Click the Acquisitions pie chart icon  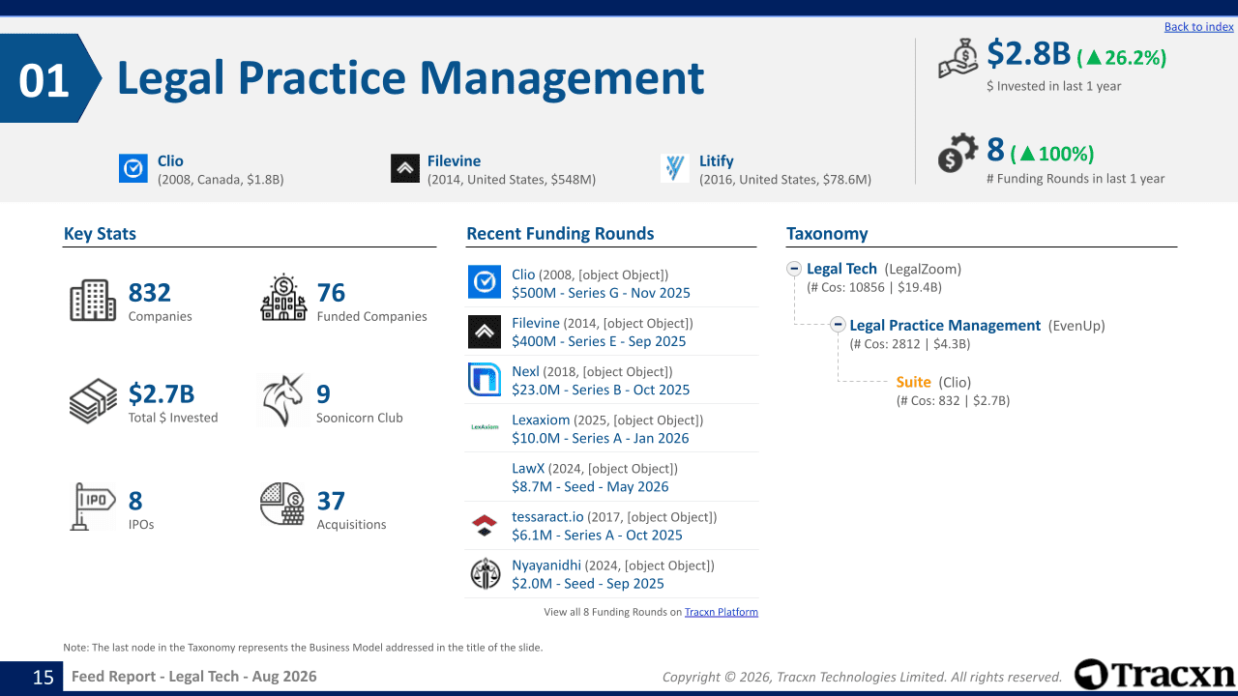point(282,504)
